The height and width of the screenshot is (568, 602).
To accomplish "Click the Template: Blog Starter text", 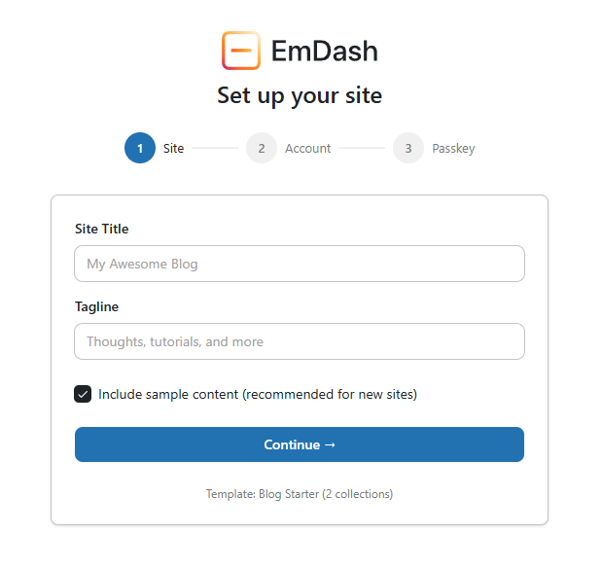I will point(300,494).
